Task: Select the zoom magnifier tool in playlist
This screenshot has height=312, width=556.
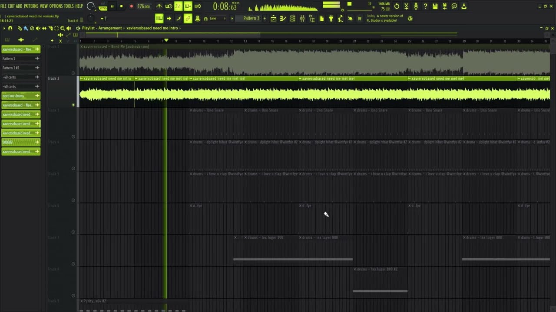Action: (x=62, y=28)
